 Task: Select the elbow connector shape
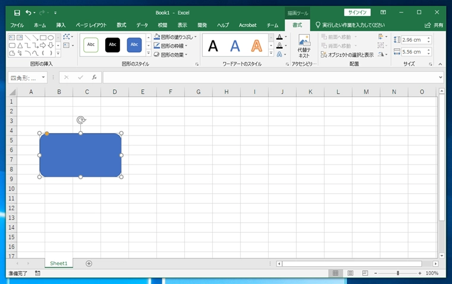pos(27,45)
